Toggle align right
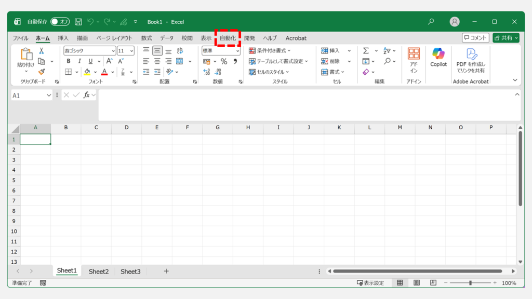The image size is (532, 299). tap(168, 61)
